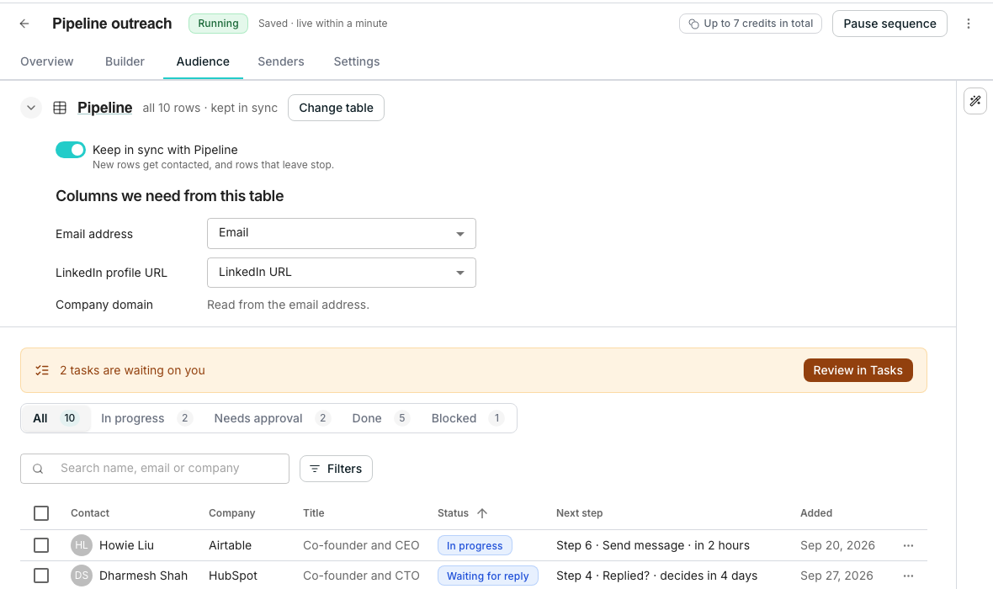Click Review in Tasks button

pos(858,370)
